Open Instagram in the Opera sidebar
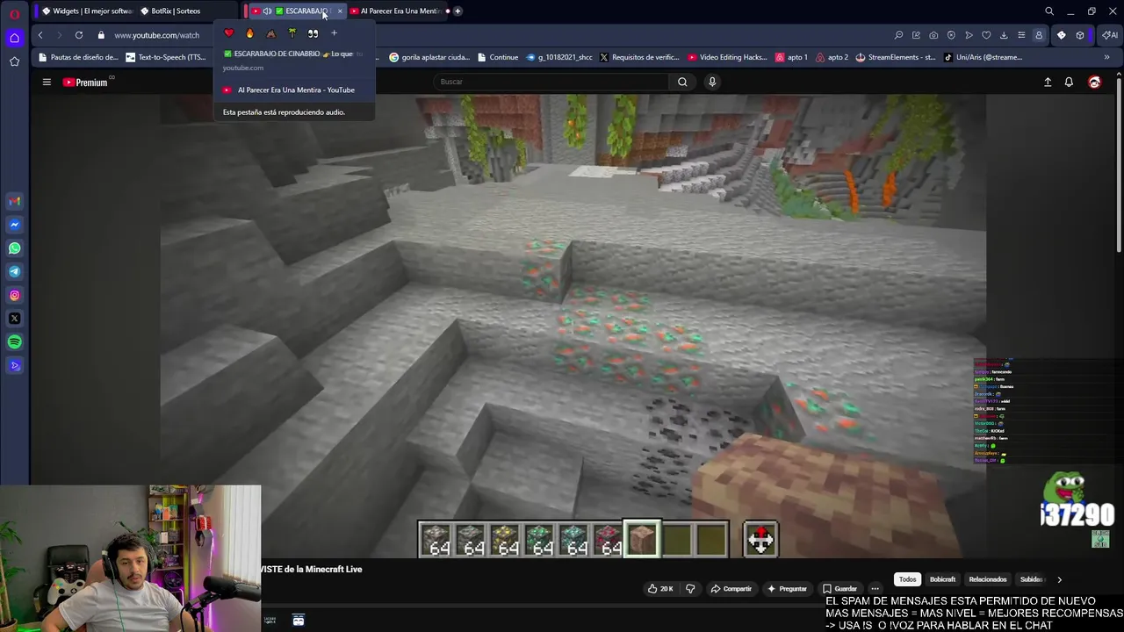Image resolution: width=1124 pixels, height=632 pixels. pos(14,295)
